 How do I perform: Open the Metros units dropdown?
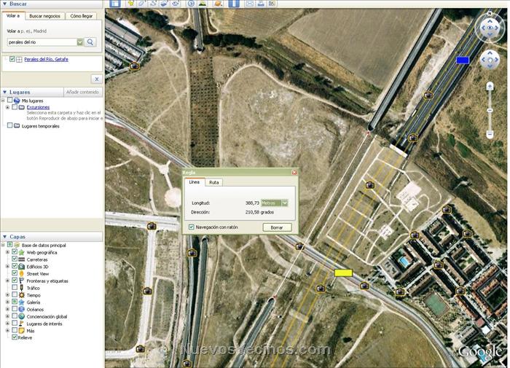click(284, 203)
